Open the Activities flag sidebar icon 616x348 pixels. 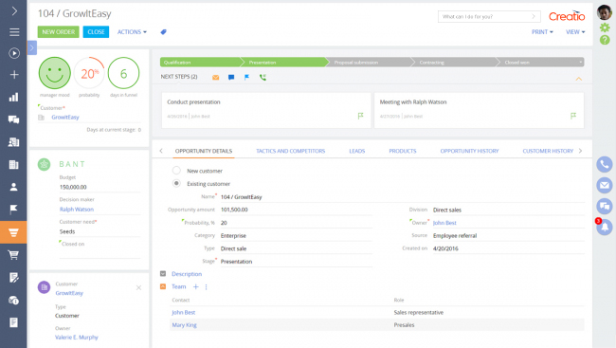pos(14,210)
